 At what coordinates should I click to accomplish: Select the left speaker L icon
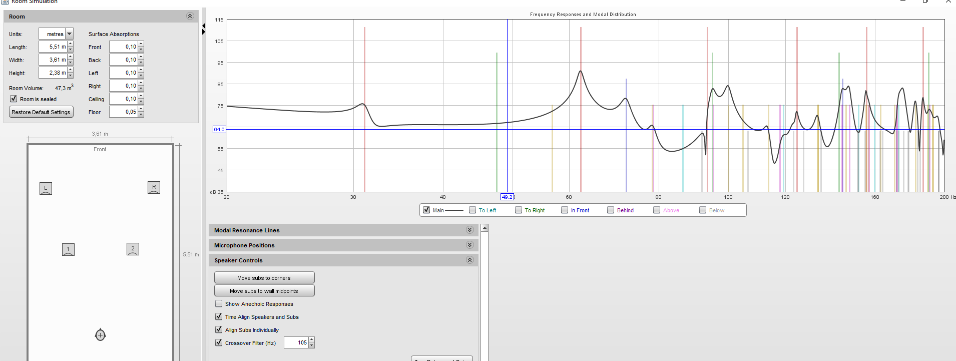coord(46,188)
